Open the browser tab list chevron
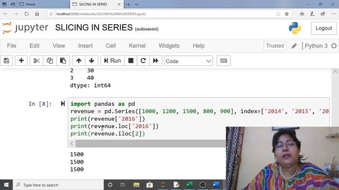This screenshot has height=190, width=339. (x=137, y=4)
